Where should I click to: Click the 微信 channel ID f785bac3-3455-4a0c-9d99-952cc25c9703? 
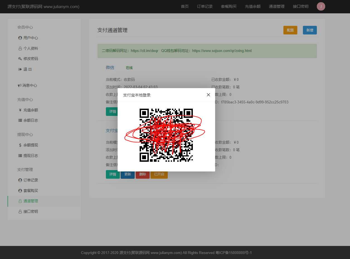pos(255,102)
